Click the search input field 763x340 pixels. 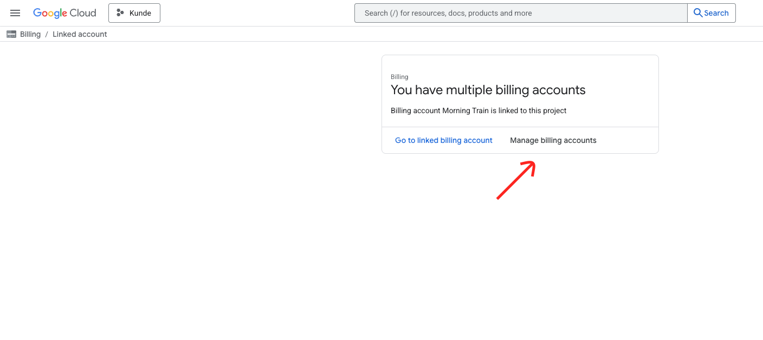pyautogui.click(x=520, y=12)
